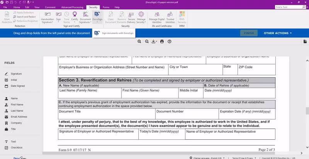The height and width of the screenshot is (159, 309).
Task: Click the Clean Document tool
Action: pyautogui.click(x=110, y=17)
